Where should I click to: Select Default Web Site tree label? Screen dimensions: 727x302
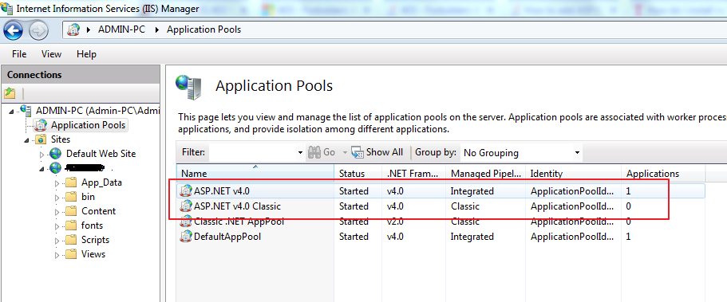[101, 153]
